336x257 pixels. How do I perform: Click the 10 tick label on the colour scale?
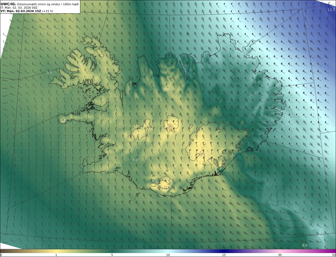[x=168, y=255]
